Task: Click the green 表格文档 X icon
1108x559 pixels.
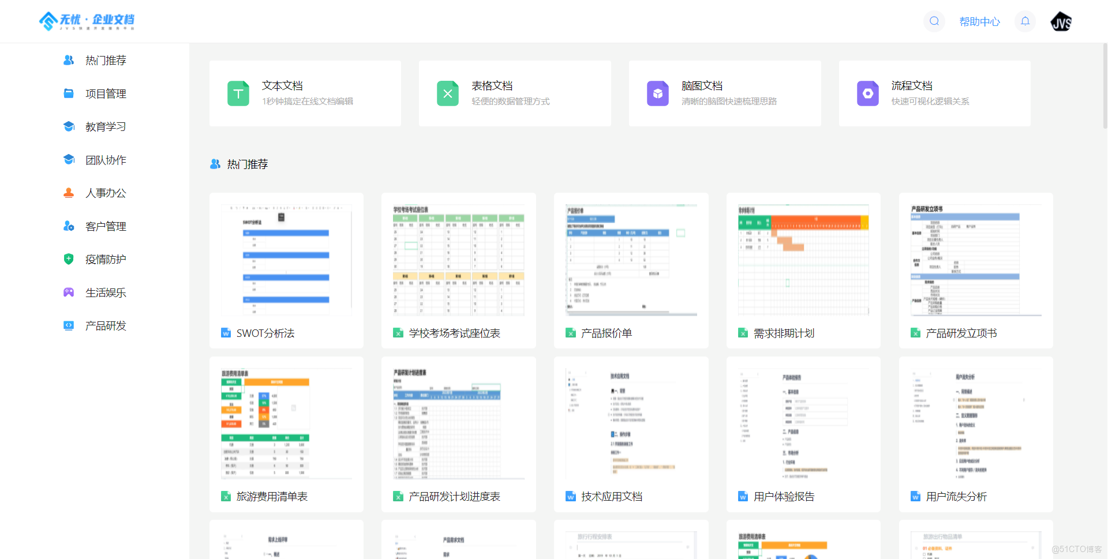Action: click(x=448, y=93)
